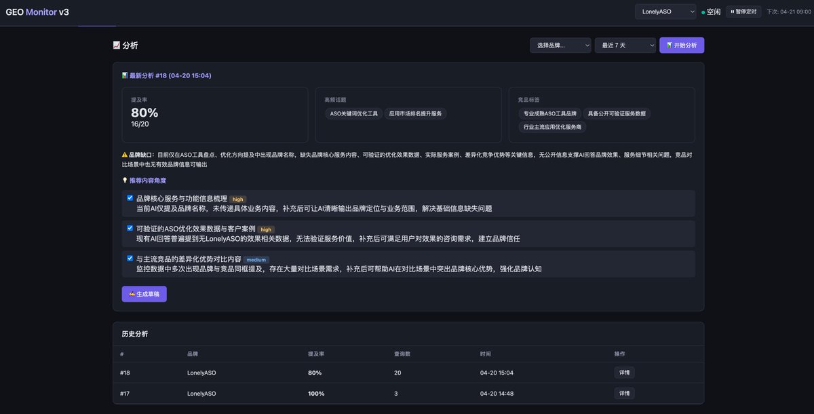The height and width of the screenshot is (414, 814).
Task: Click the 04-20 15:04 timestamp cell in table
Action: pyautogui.click(x=497, y=373)
